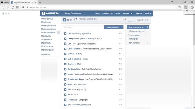Screen dimensions: 195x109
Task: Open Документы in left menu
Action: 46,54
